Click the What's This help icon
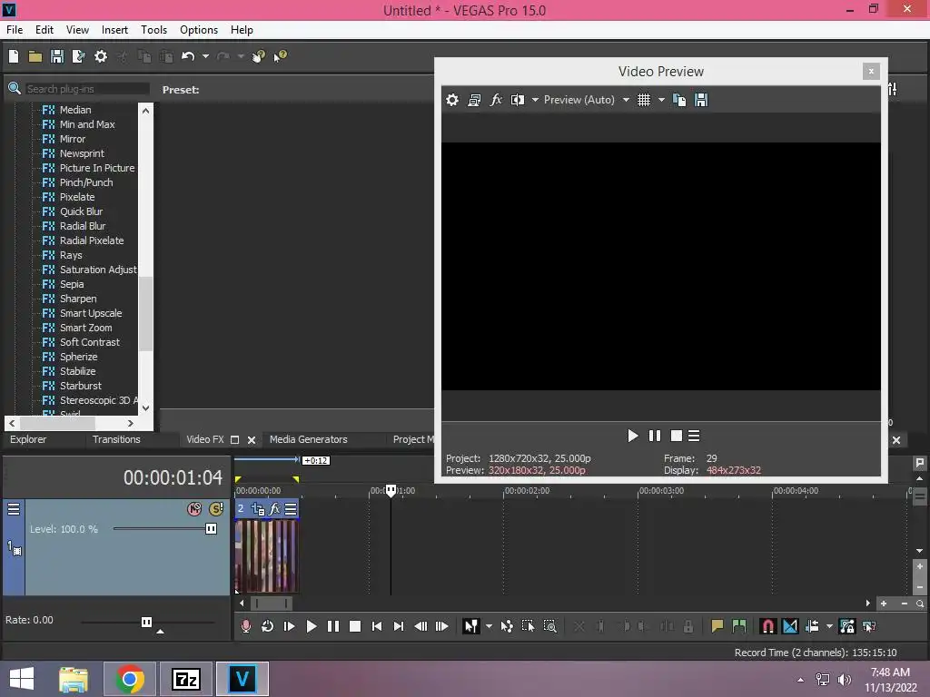Viewport: 930px width, 697px height. [280, 56]
